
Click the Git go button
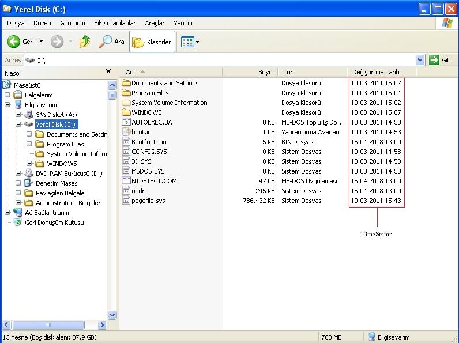coord(439,60)
